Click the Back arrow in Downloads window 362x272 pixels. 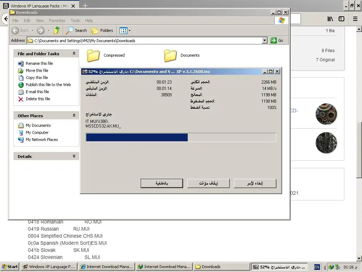click(x=15, y=30)
